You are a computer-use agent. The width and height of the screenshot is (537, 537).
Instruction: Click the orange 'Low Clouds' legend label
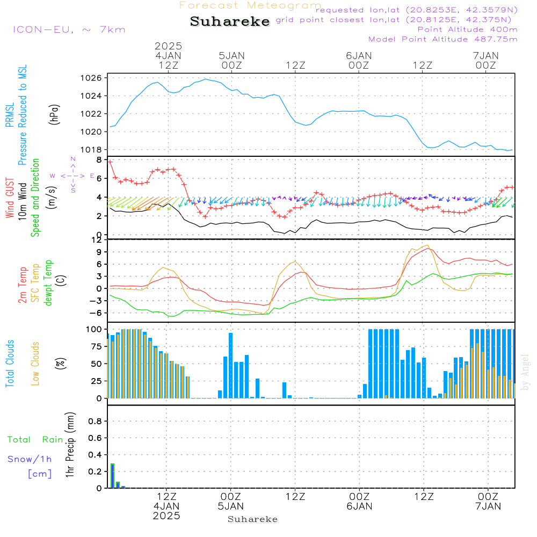tap(35, 364)
